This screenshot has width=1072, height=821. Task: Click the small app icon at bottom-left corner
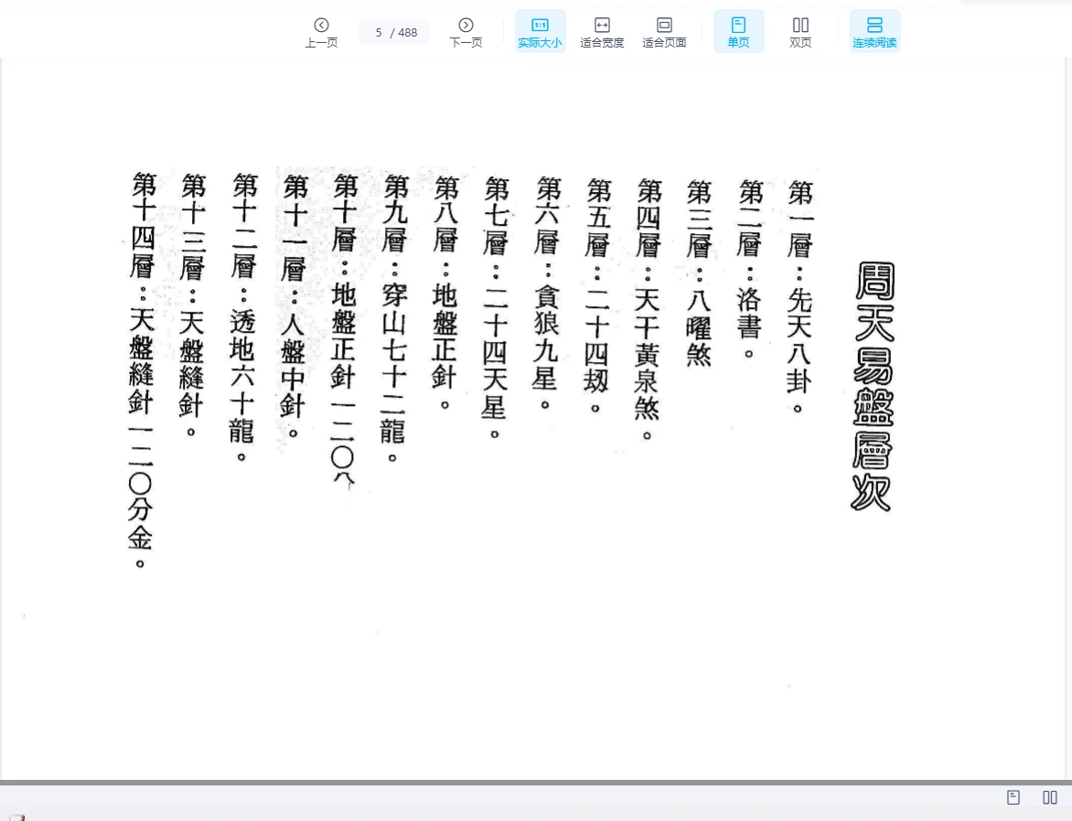point(16,816)
